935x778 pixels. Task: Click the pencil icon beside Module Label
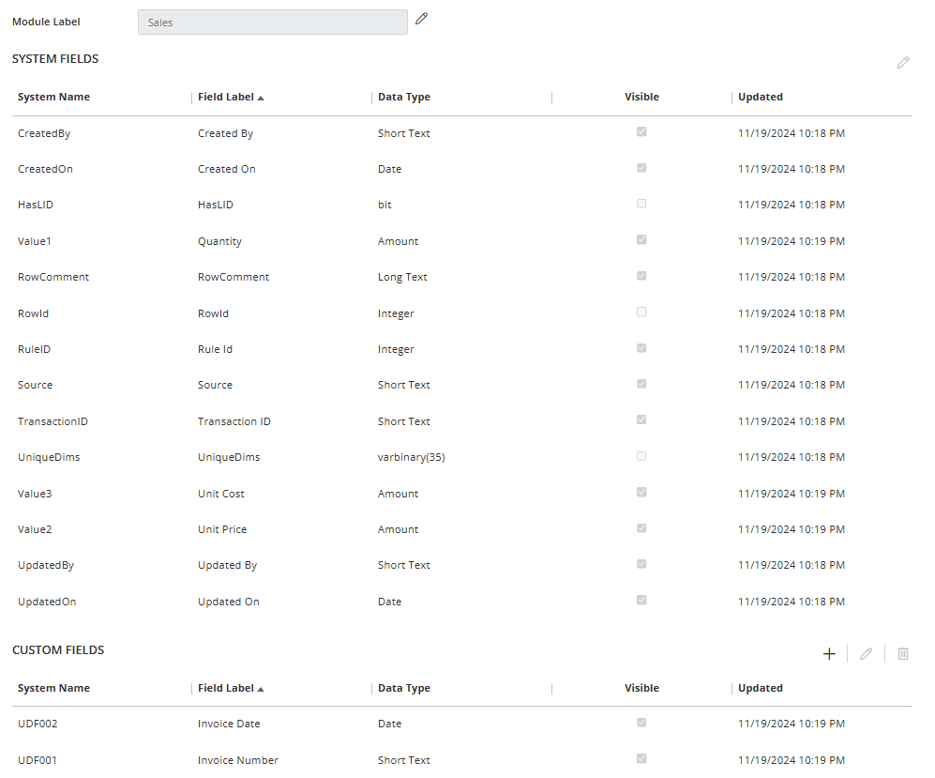click(422, 18)
